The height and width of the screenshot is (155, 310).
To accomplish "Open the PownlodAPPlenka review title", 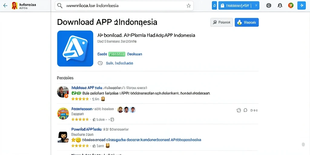I will click(x=86, y=129).
